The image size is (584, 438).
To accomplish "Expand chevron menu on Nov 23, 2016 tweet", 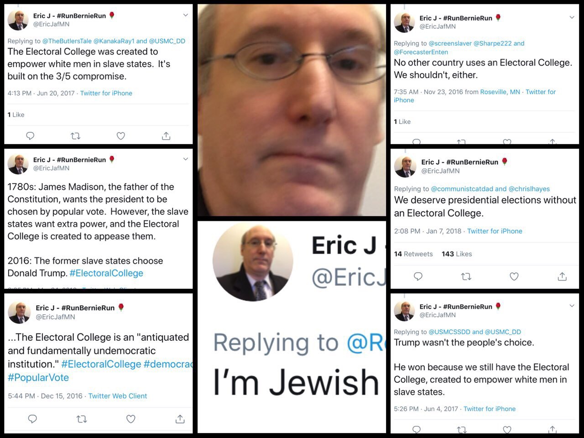I will click(572, 17).
